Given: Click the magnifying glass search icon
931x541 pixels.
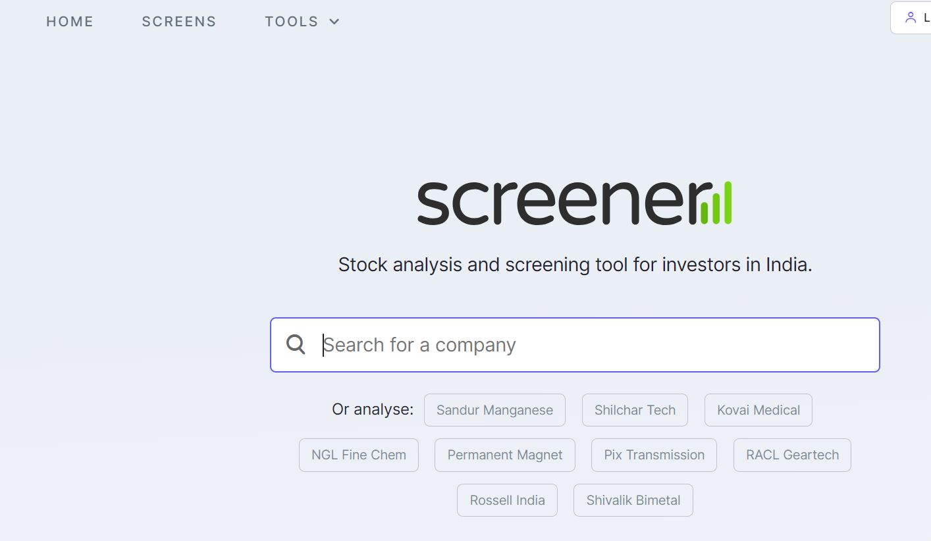Looking at the screenshot, I should click(x=296, y=344).
